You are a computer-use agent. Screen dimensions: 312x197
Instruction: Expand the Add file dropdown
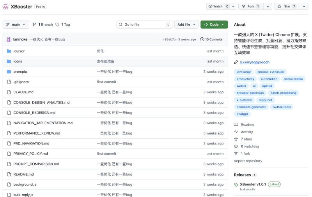(x=186, y=24)
